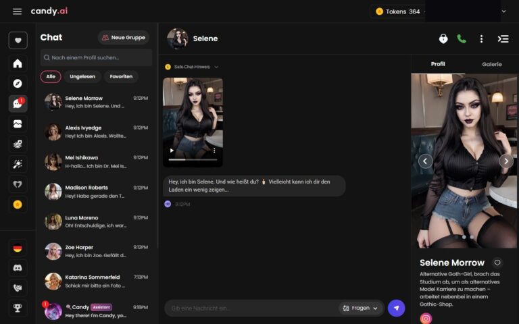Switch to the Galerie tab
This screenshot has width=519, height=324.
(492, 64)
